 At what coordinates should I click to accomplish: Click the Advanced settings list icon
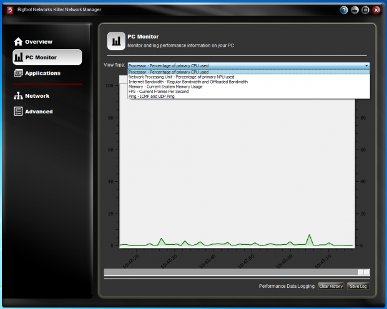click(x=18, y=112)
